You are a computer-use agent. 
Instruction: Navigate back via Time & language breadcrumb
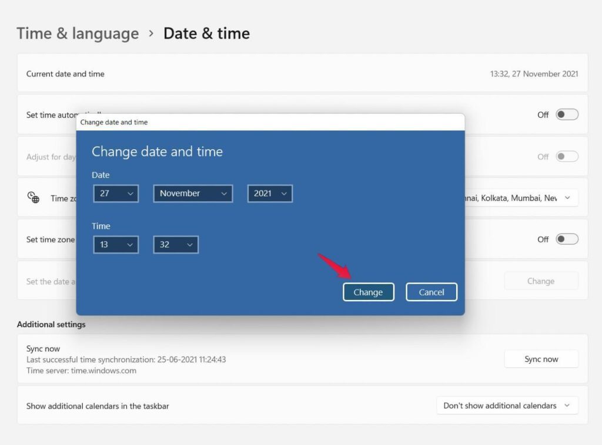(x=77, y=33)
